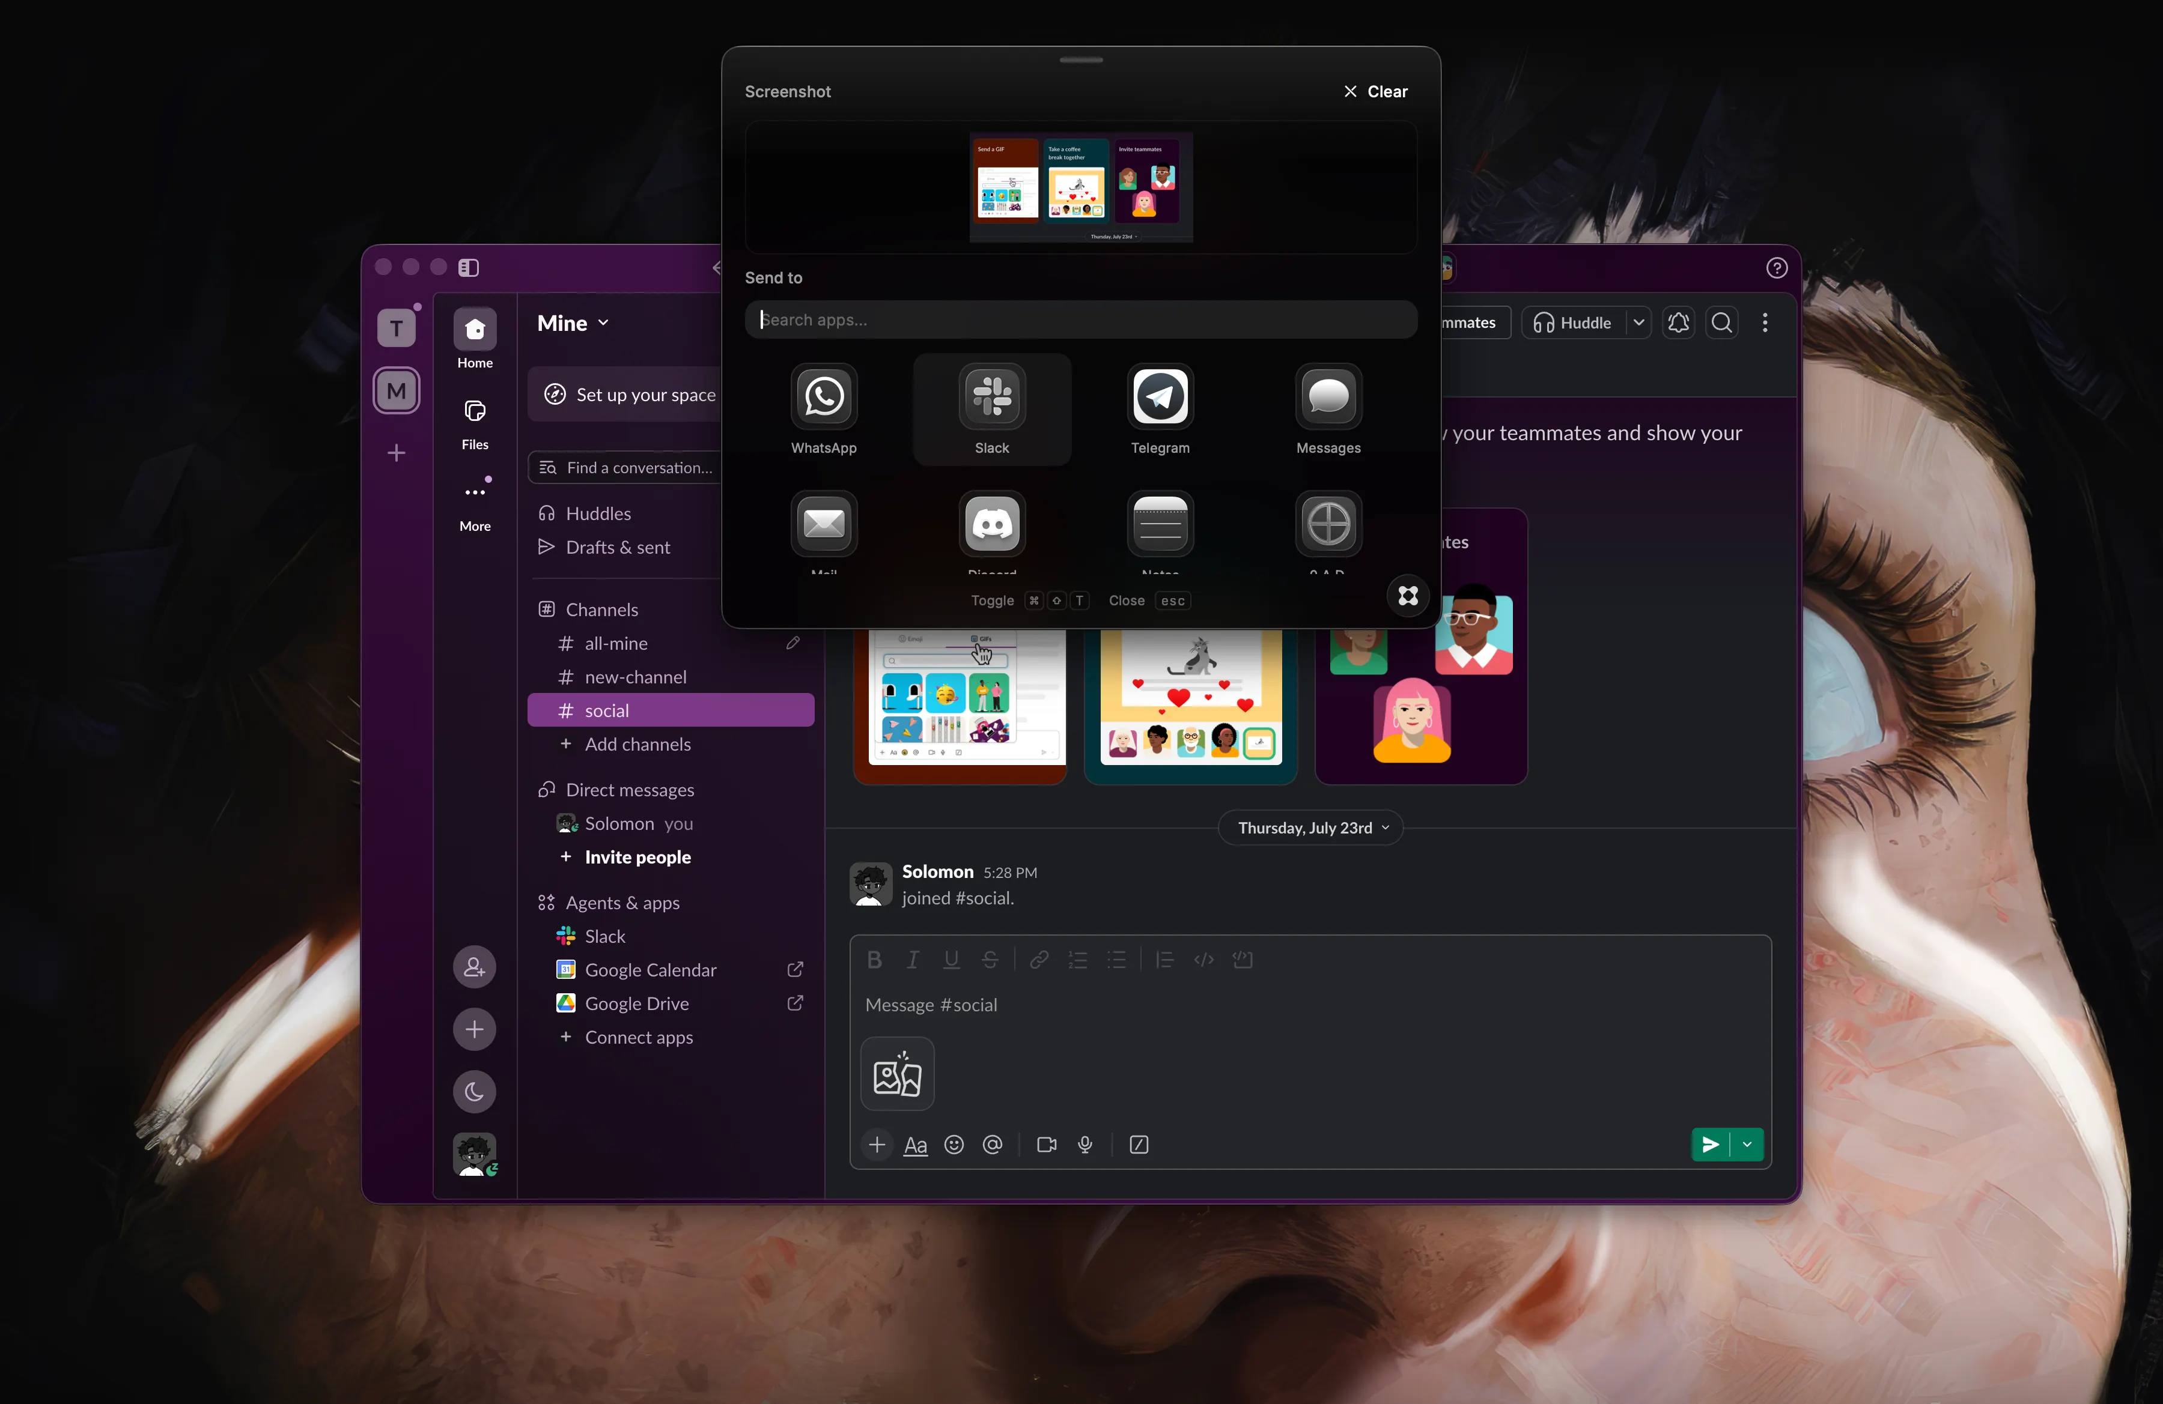Toggle ordered list formatting
The height and width of the screenshot is (1404, 2163).
pyautogui.click(x=1078, y=959)
